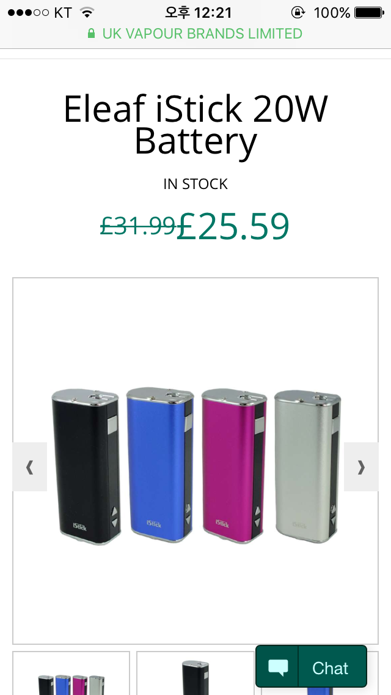Click the blue iStick in main image
The height and width of the screenshot is (695, 391).
(160, 464)
